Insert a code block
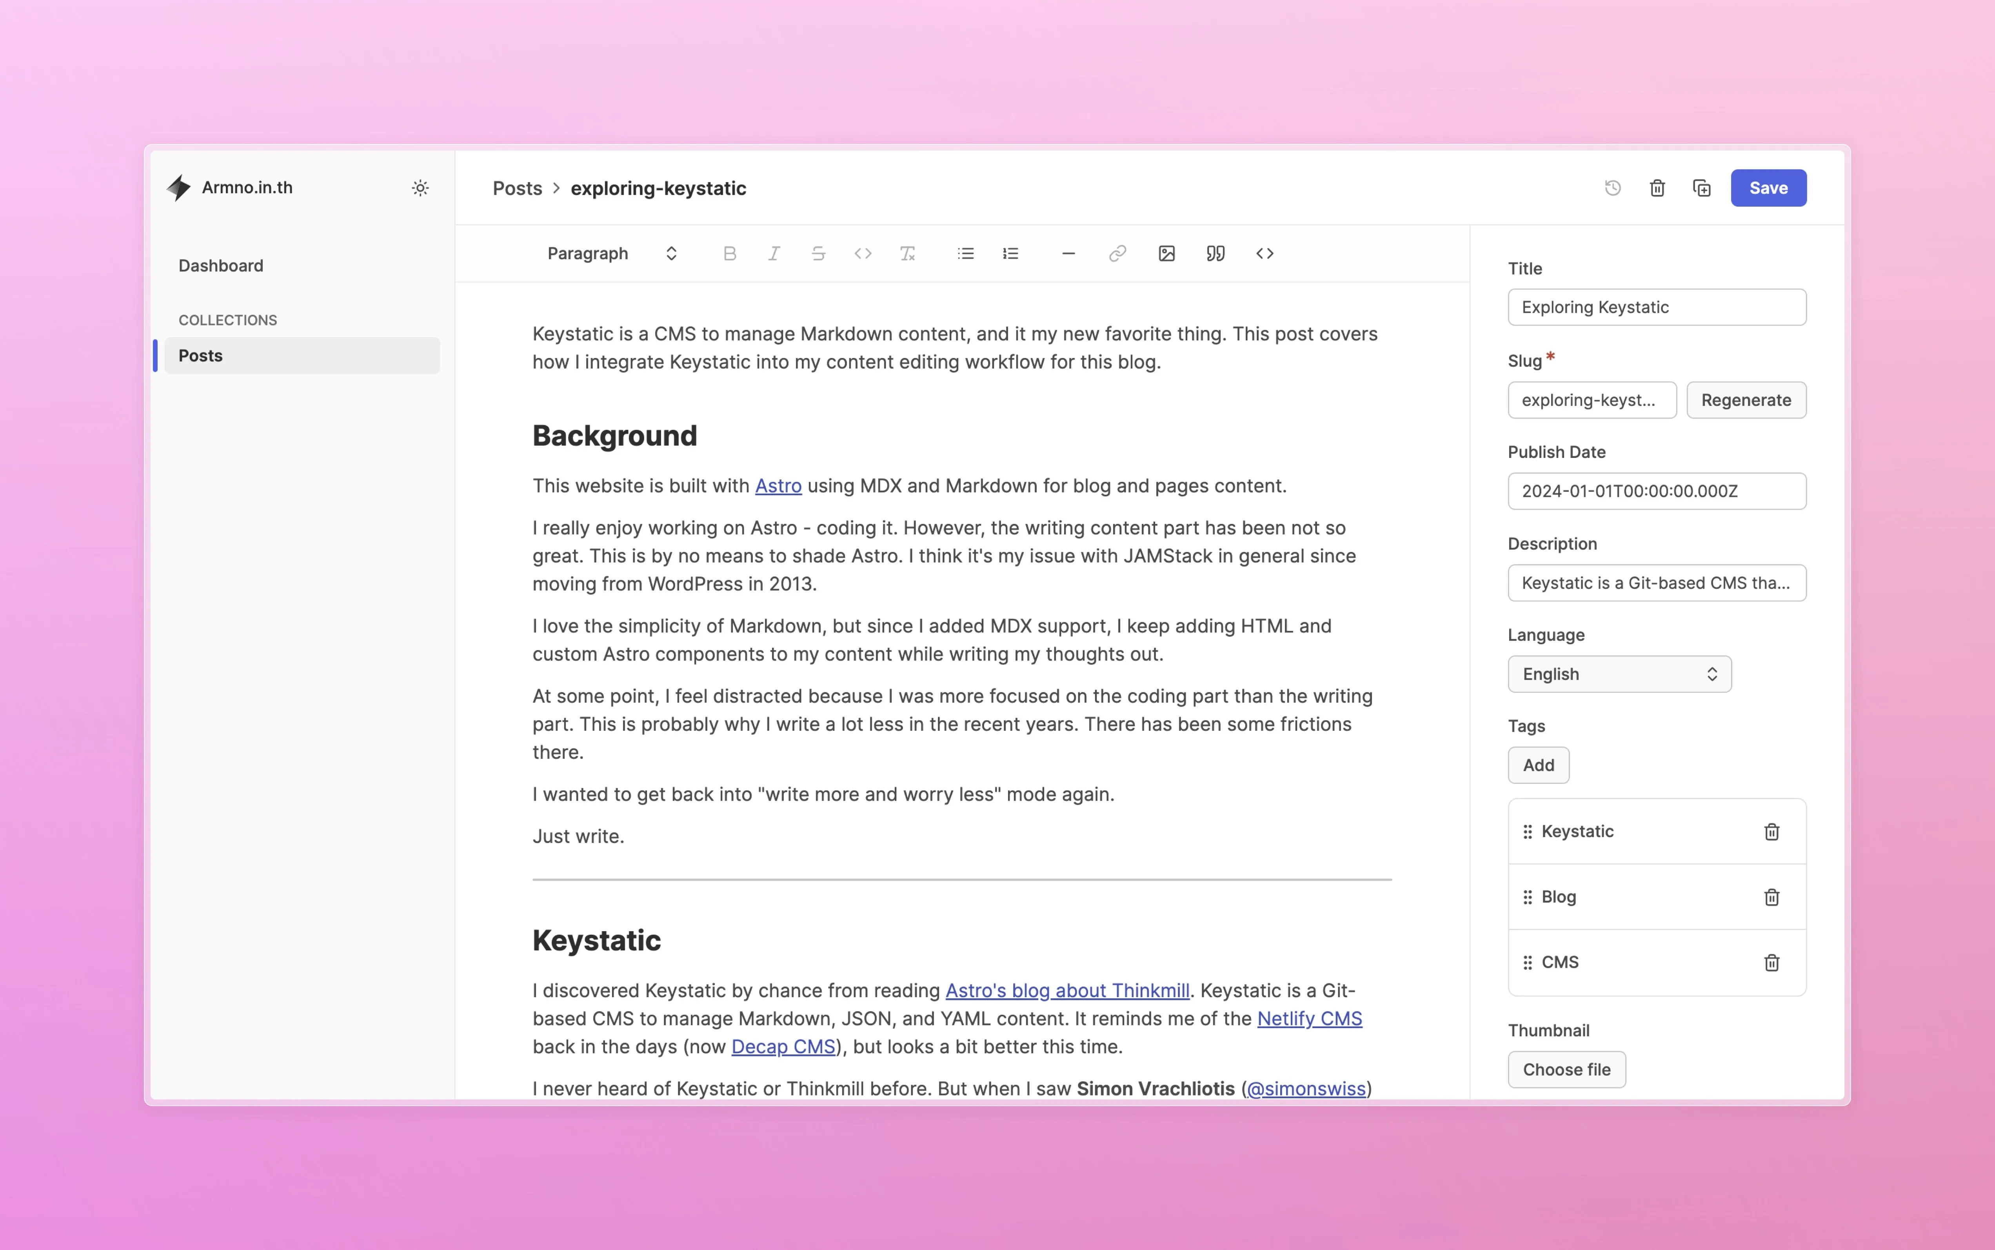1995x1250 pixels. (1264, 254)
